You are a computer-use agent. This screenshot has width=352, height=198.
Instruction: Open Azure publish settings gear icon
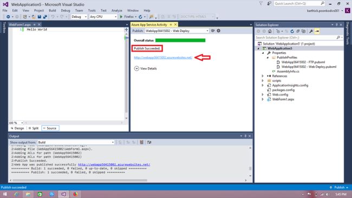pyautogui.click(x=218, y=30)
